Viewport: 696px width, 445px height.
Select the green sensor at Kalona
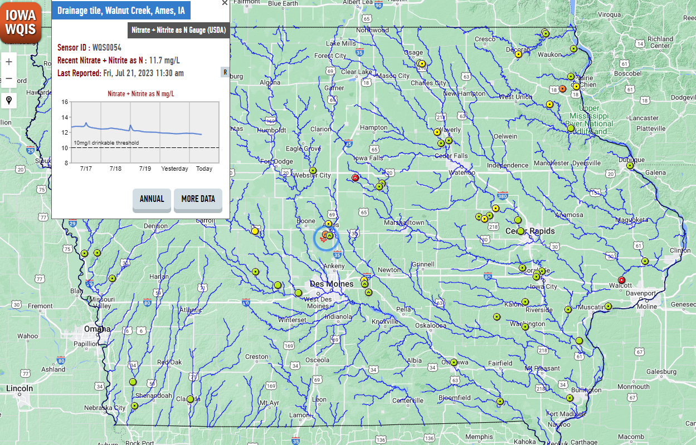525,302
